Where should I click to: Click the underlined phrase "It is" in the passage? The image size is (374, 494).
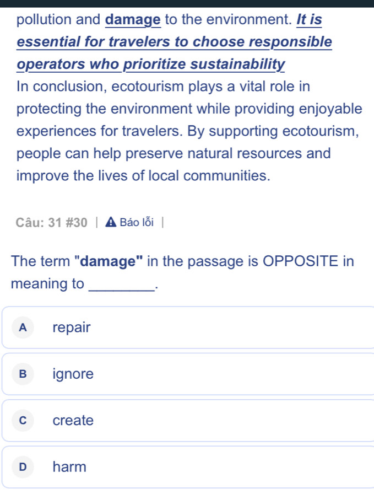(x=309, y=19)
